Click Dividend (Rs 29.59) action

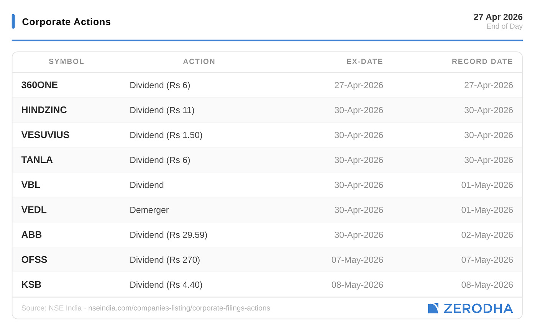[168, 235]
